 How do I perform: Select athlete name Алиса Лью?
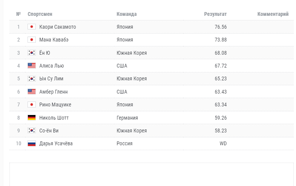(51, 66)
